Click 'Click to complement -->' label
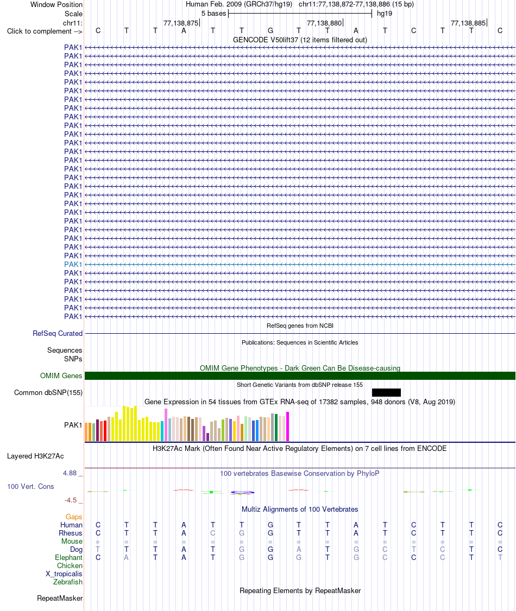This screenshot has width=516, height=611. [45, 31]
